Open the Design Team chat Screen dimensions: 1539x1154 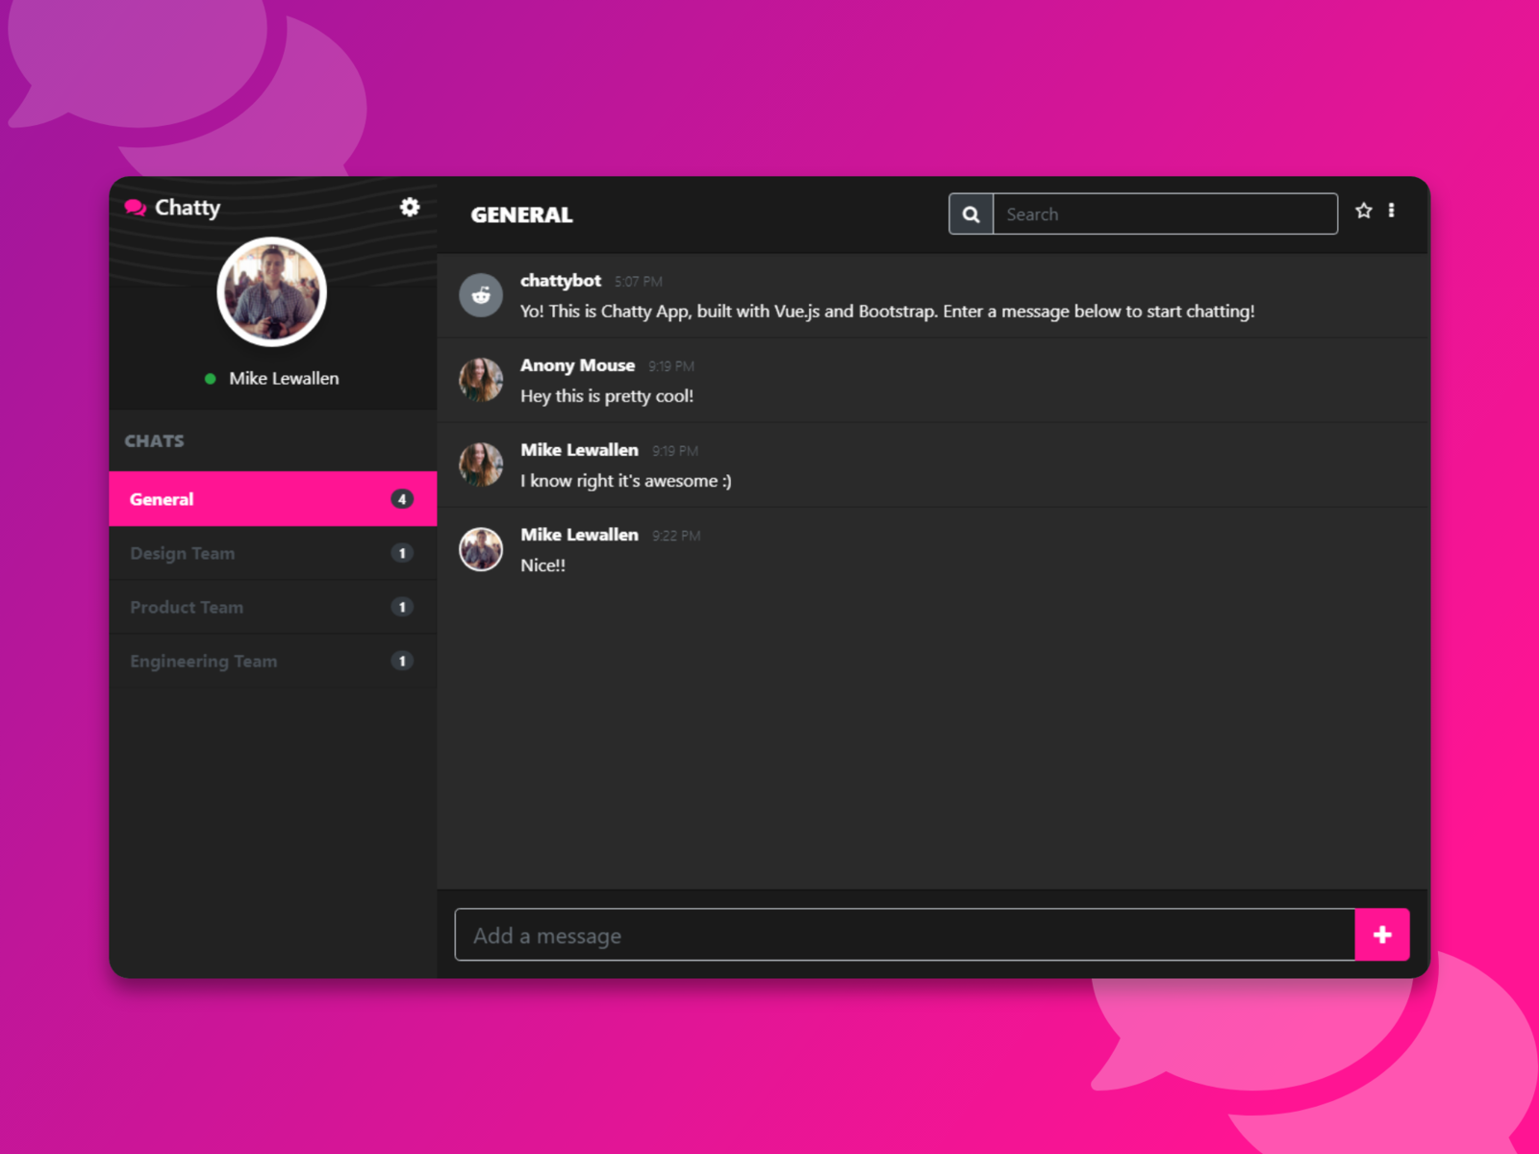273,553
